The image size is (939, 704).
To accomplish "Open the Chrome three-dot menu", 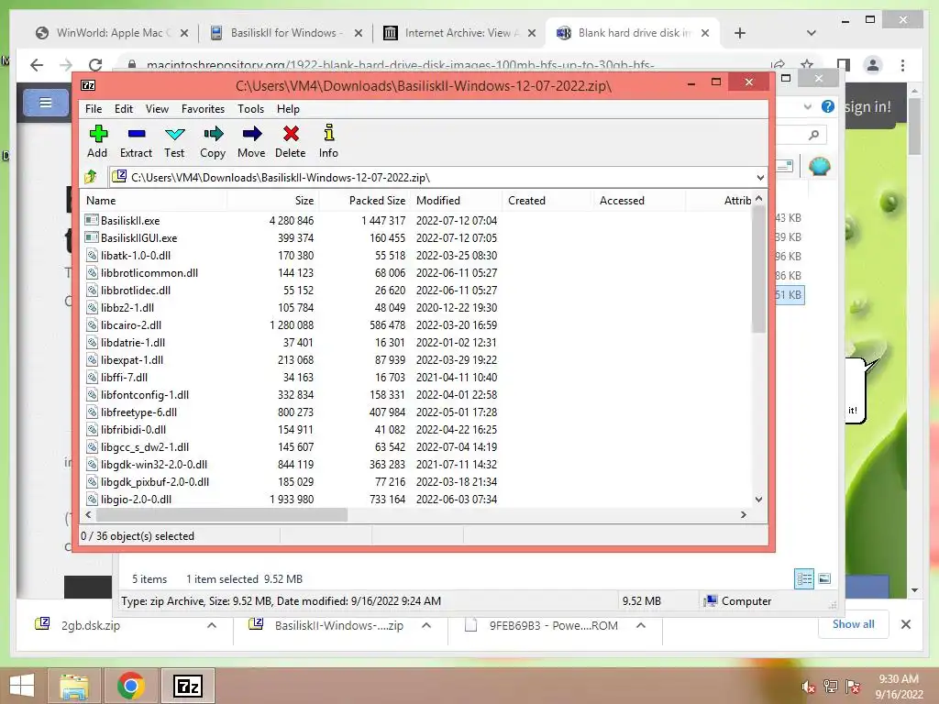I will pos(902,65).
